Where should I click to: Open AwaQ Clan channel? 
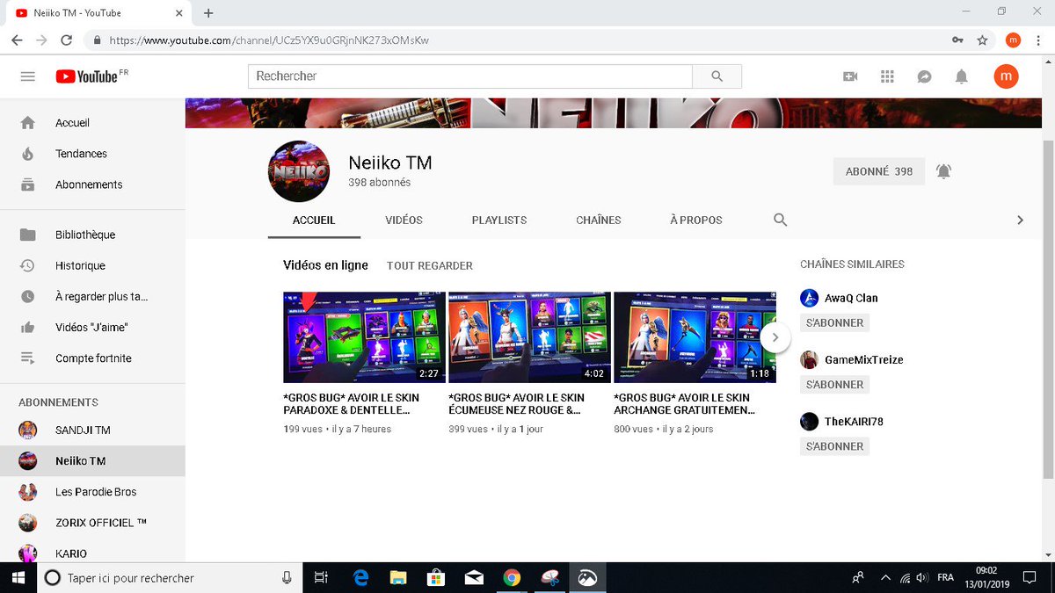pyautogui.click(x=850, y=298)
